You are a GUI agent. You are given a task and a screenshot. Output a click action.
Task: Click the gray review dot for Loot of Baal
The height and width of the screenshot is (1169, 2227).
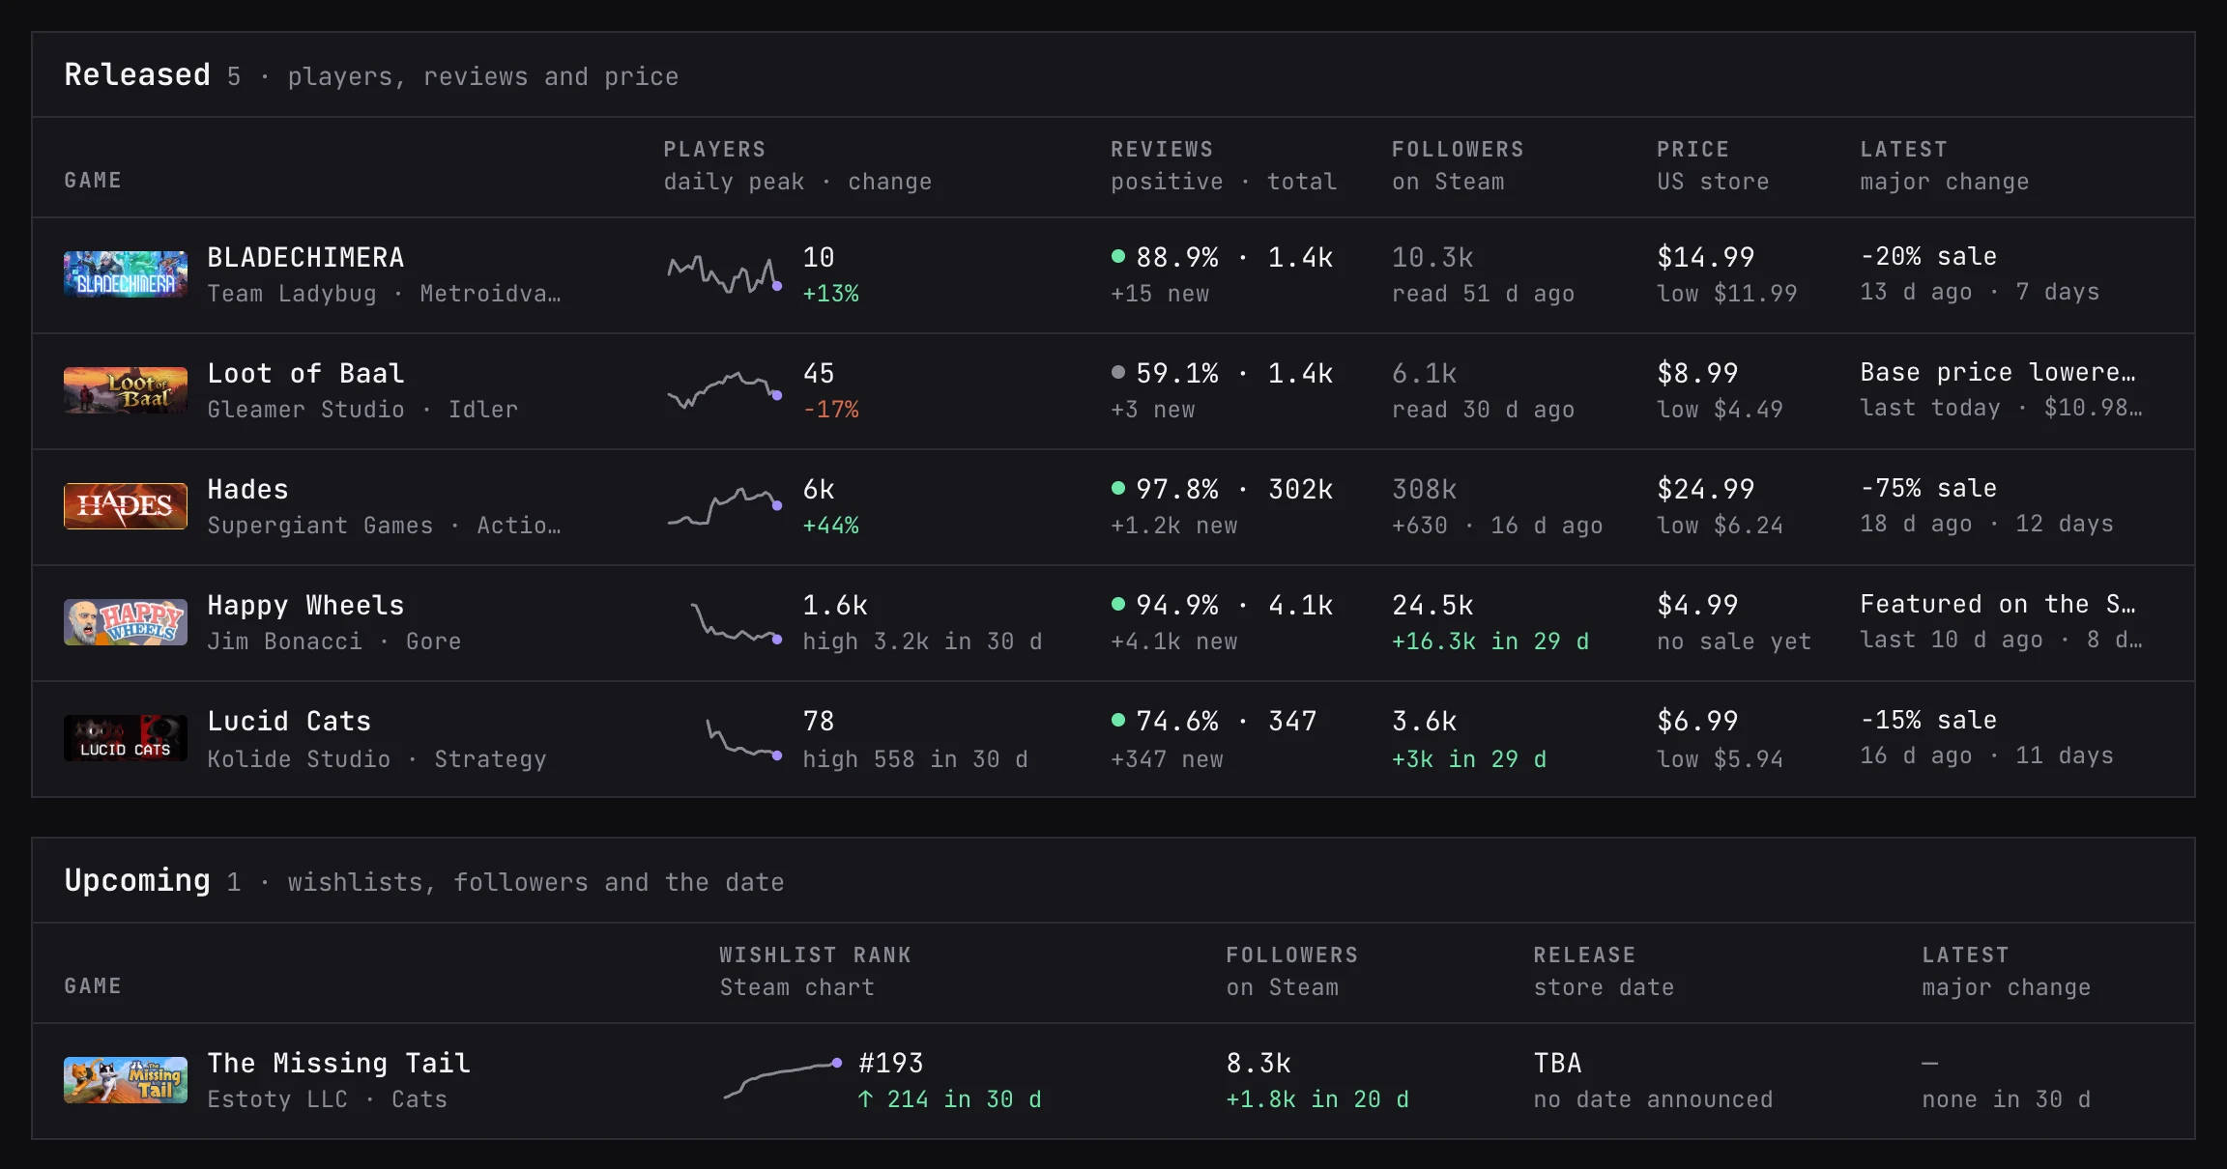pos(1118,372)
